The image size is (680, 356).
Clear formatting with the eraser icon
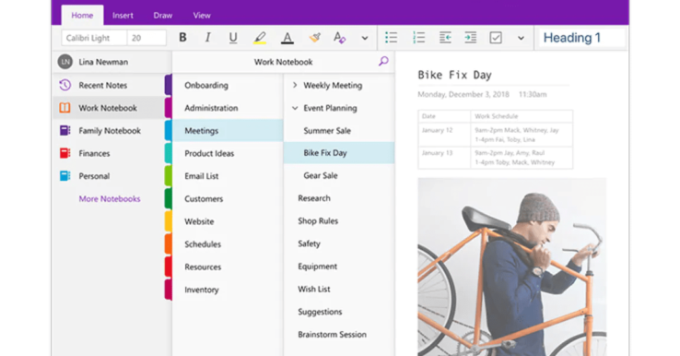pos(340,38)
